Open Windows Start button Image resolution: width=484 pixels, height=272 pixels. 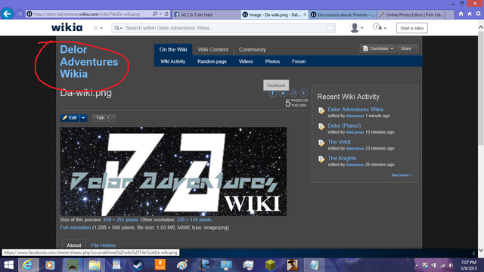8,265
